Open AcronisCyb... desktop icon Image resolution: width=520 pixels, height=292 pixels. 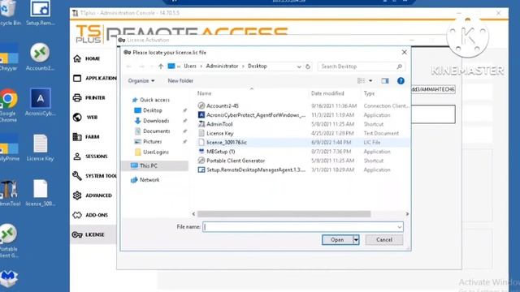(x=41, y=102)
